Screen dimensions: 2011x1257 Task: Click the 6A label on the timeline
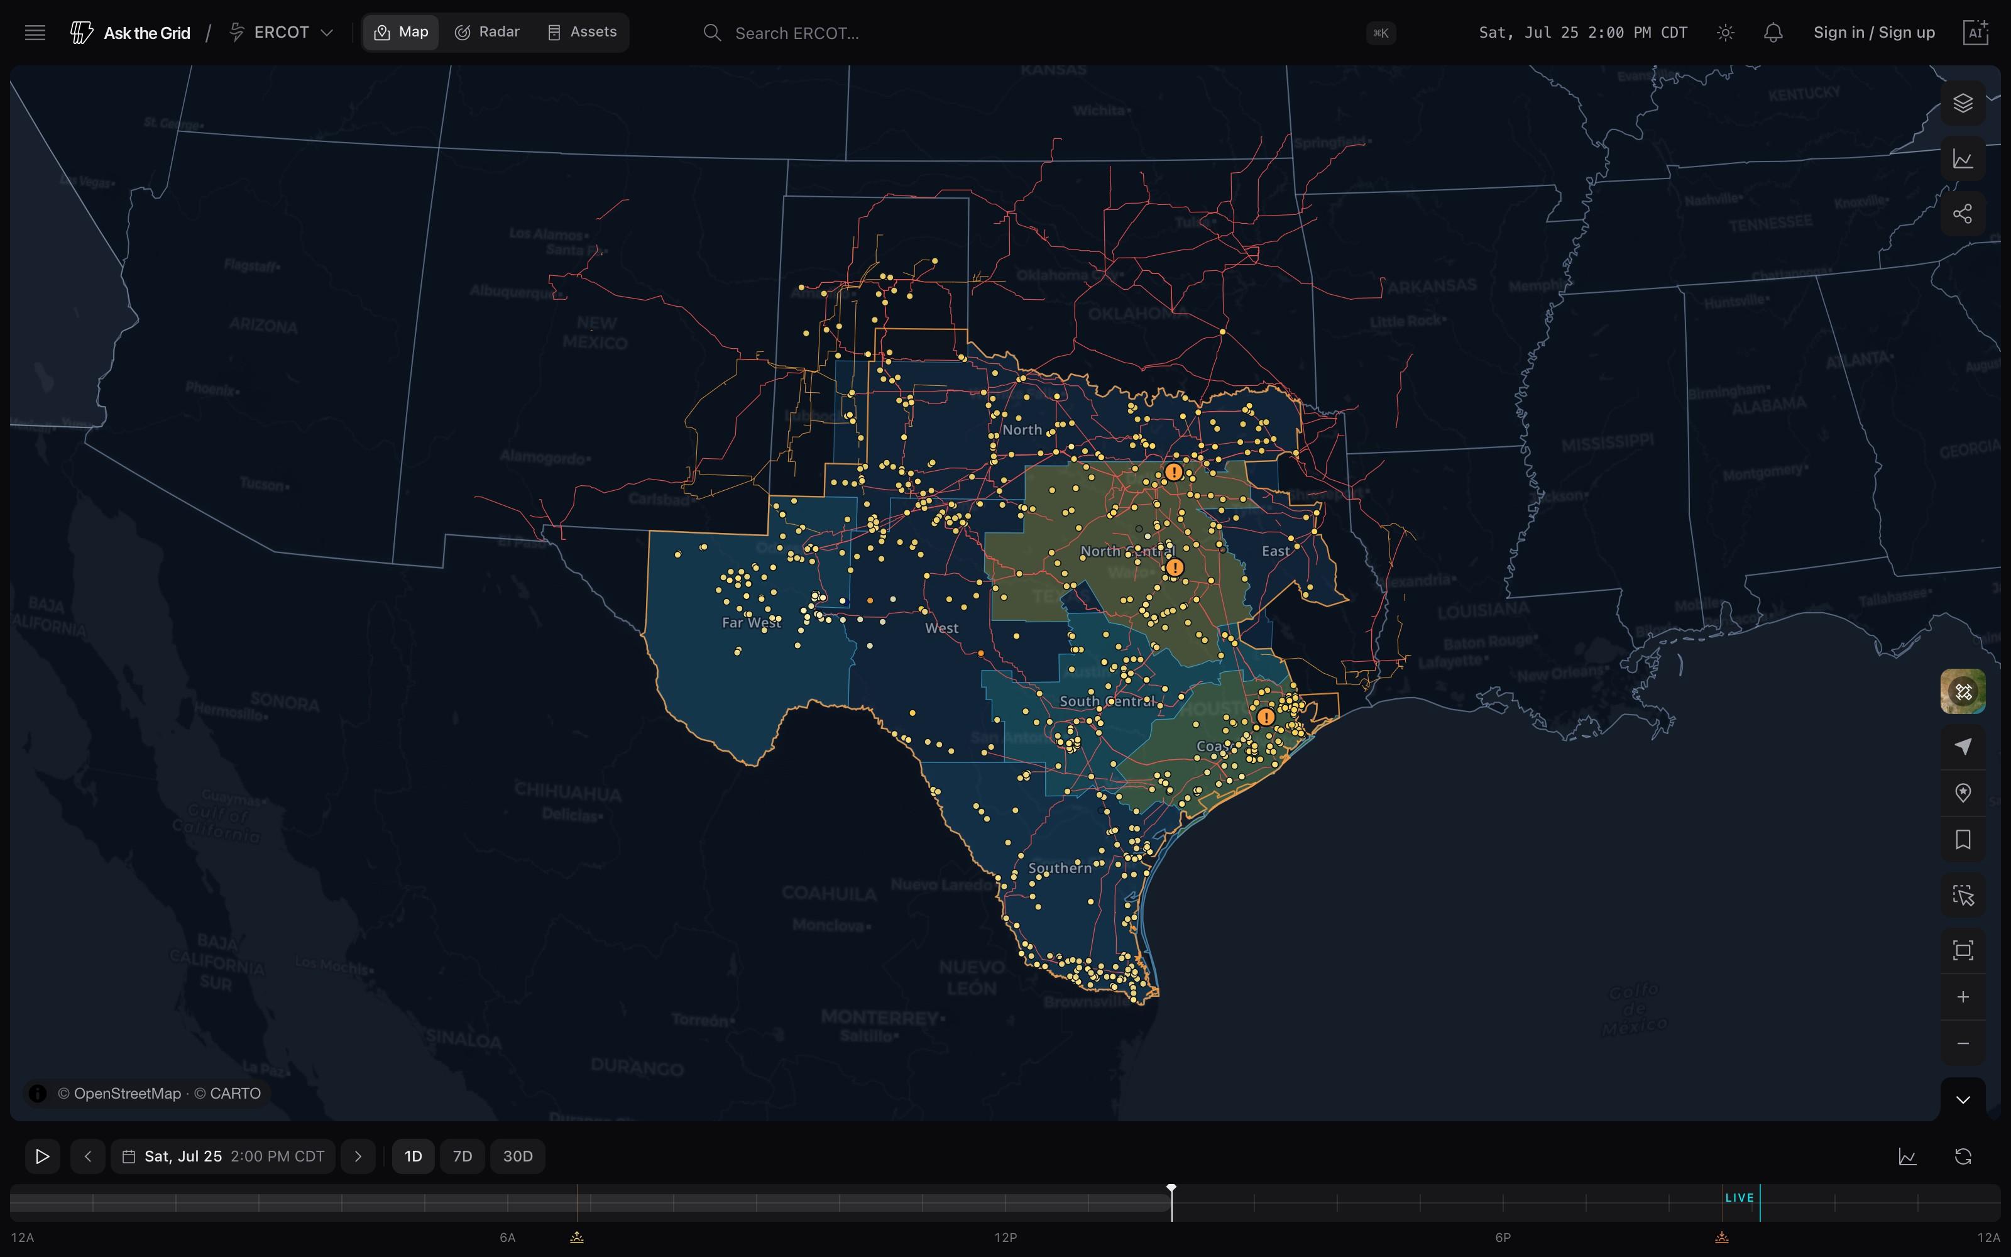[507, 1238]
